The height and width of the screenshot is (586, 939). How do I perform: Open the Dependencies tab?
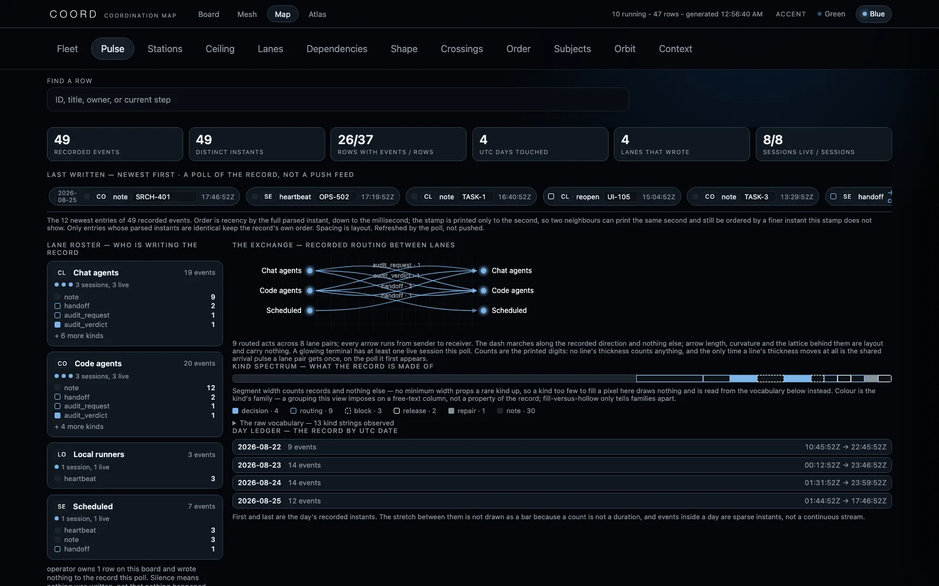click(337, 49)
